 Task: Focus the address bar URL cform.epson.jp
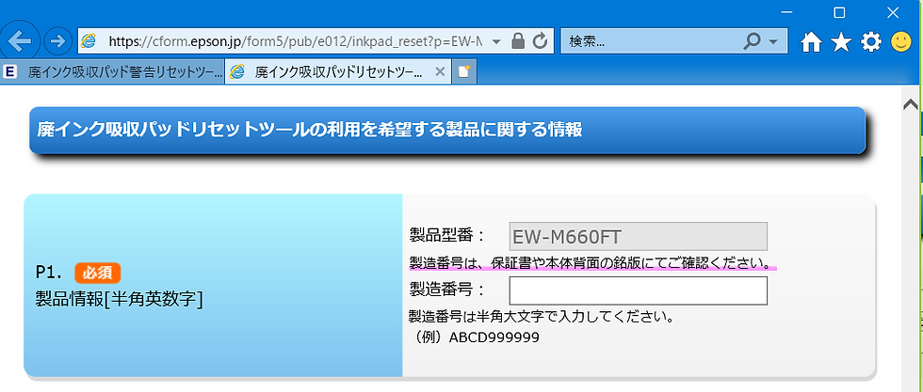tap(296, 41)
